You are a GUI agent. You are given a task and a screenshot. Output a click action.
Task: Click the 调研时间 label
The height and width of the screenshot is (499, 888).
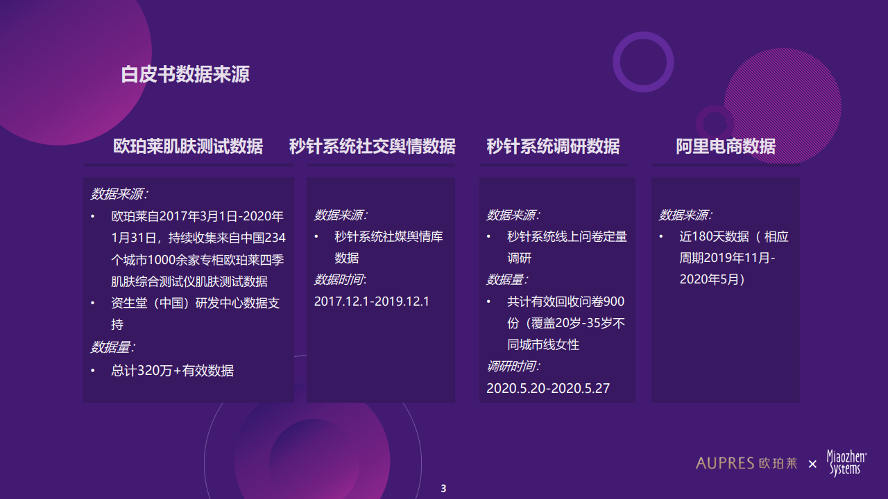(513, 366)
